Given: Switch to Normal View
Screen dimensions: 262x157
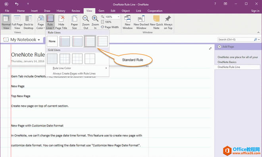Looking at the screenshot, I should pos(6,22).
